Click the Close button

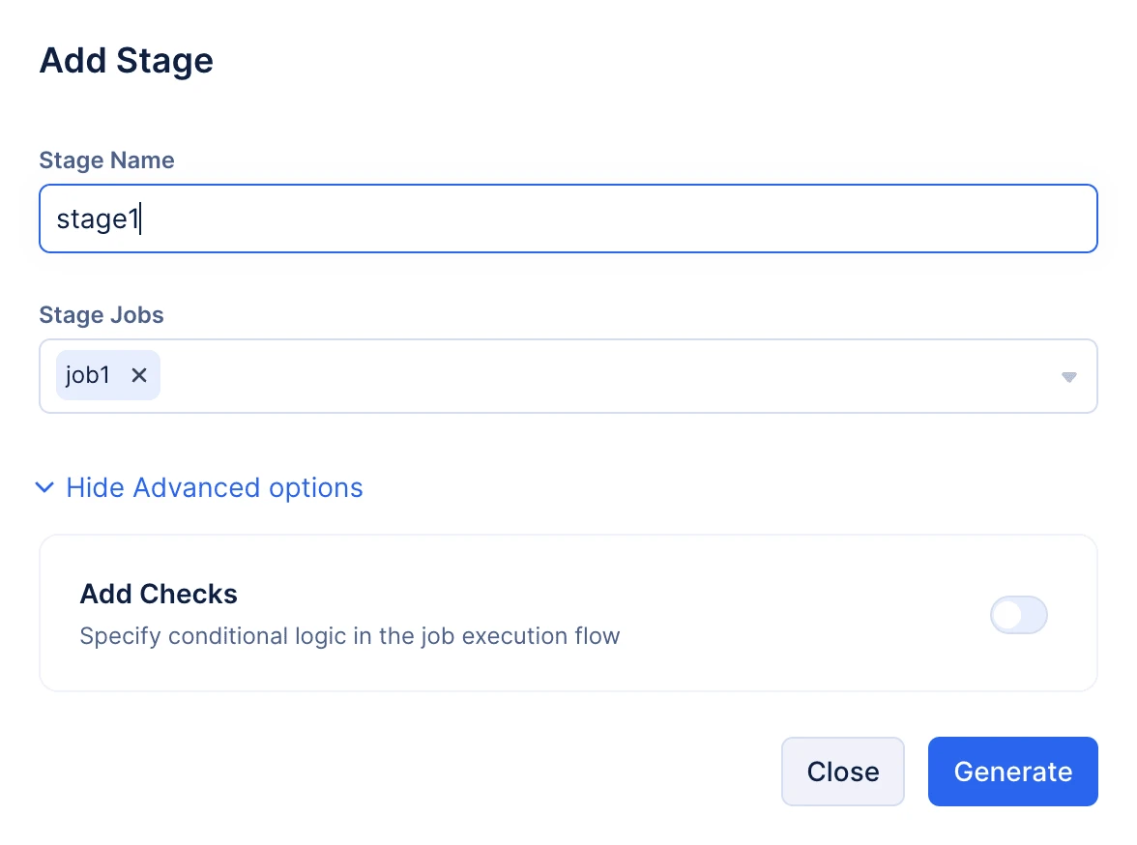843,771
